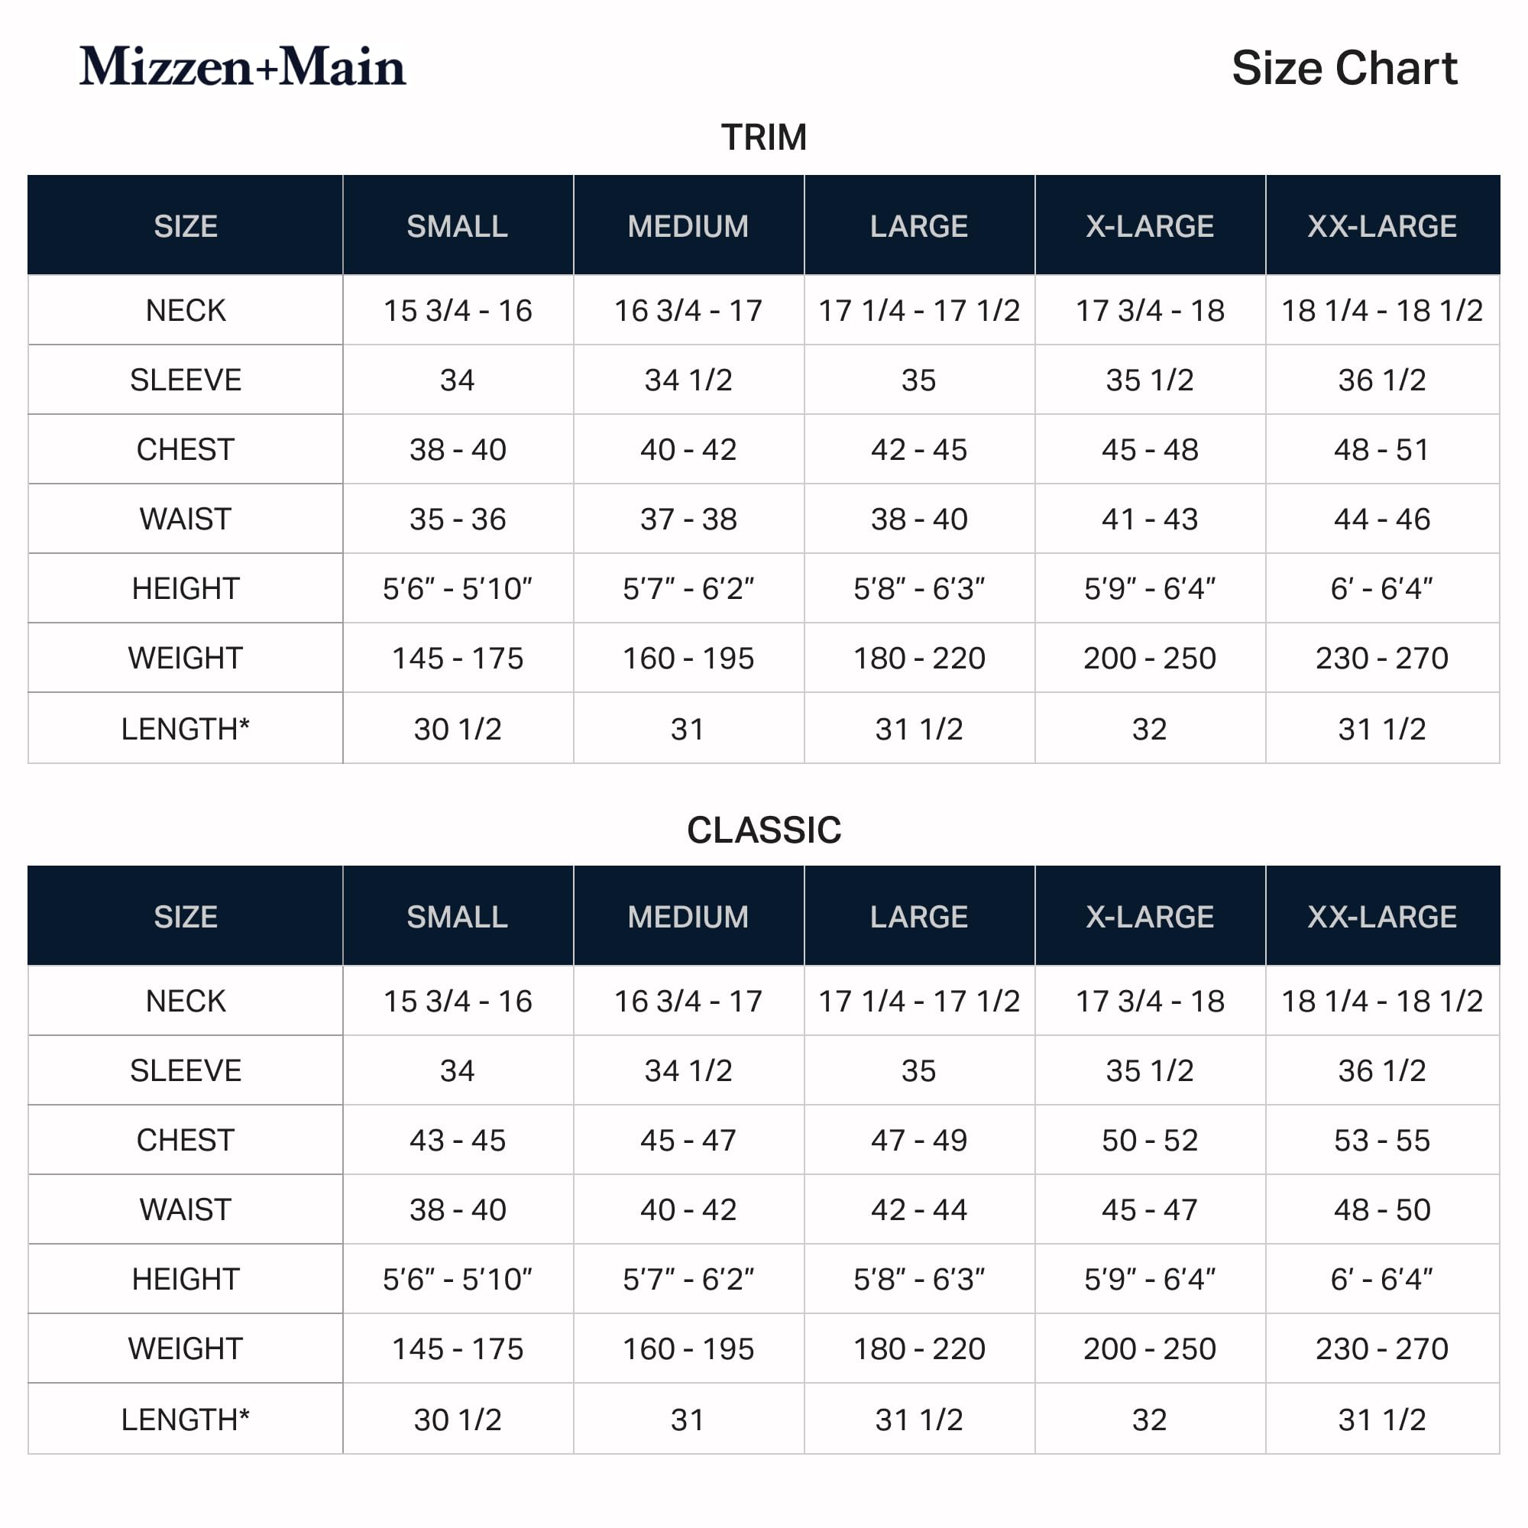Click the SMALL column header in CLASSIC table

(x=458, y=917)
